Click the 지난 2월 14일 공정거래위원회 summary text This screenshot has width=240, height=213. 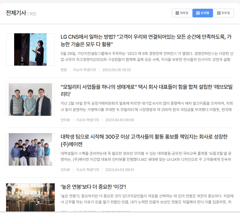point(147,106)
